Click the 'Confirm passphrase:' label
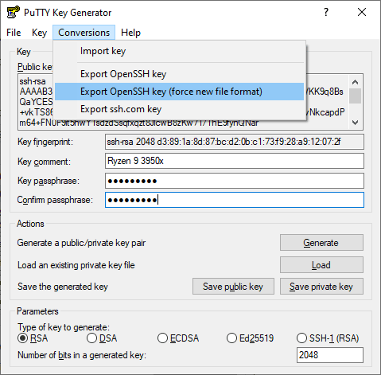 click(x=55, y=200)
